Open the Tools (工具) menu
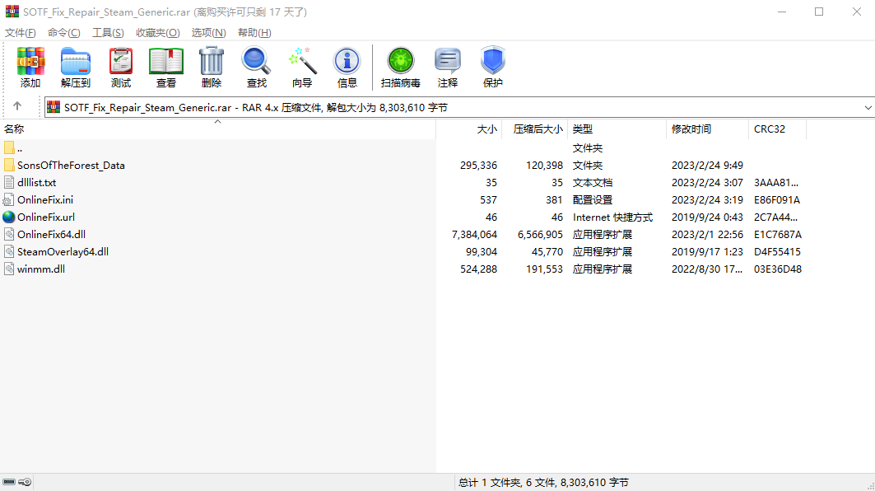Image resolution: width=875 pixels, height=491 pixels. tap(108, 32)
